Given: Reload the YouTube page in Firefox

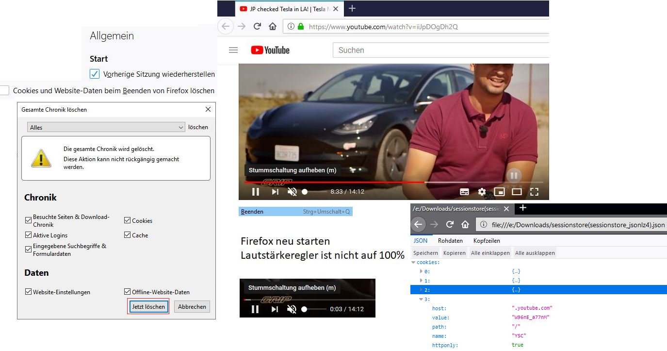Looking at the screenshot, I should tap(258, 27).
